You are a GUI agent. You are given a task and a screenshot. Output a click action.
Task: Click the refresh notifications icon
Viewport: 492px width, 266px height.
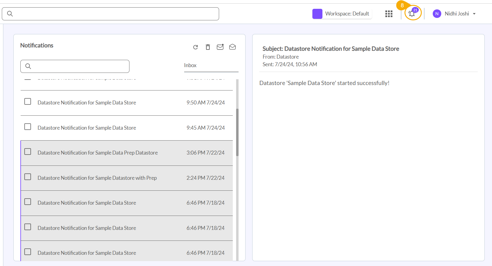[195, 47]
